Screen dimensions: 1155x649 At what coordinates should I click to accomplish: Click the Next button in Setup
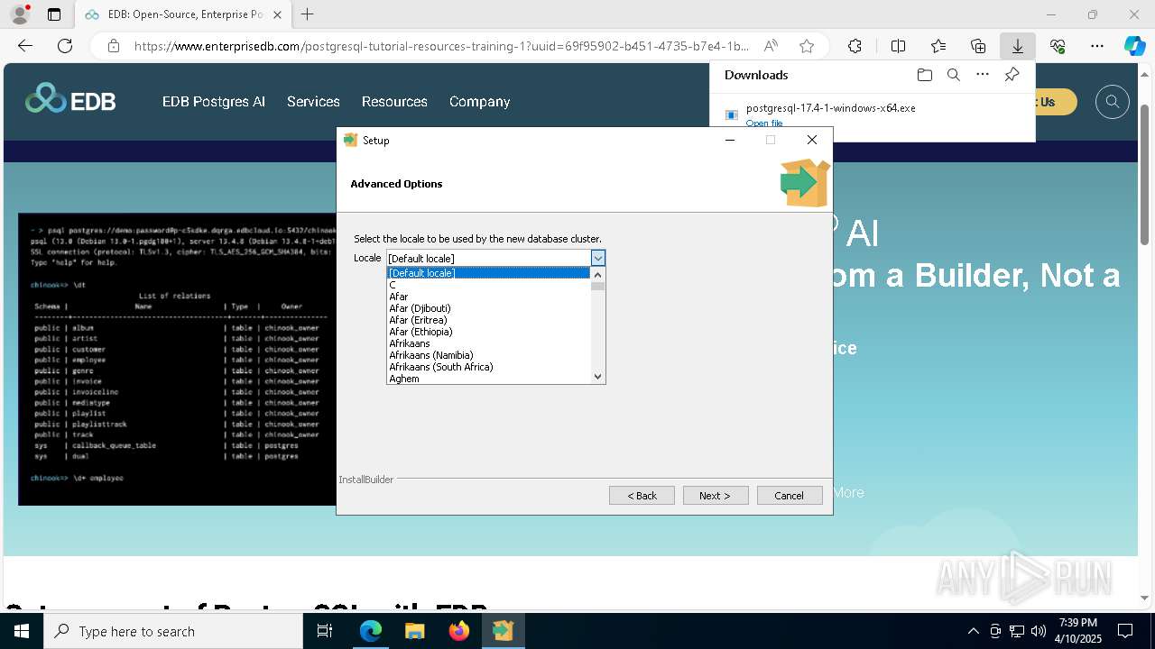click(715, 495)
